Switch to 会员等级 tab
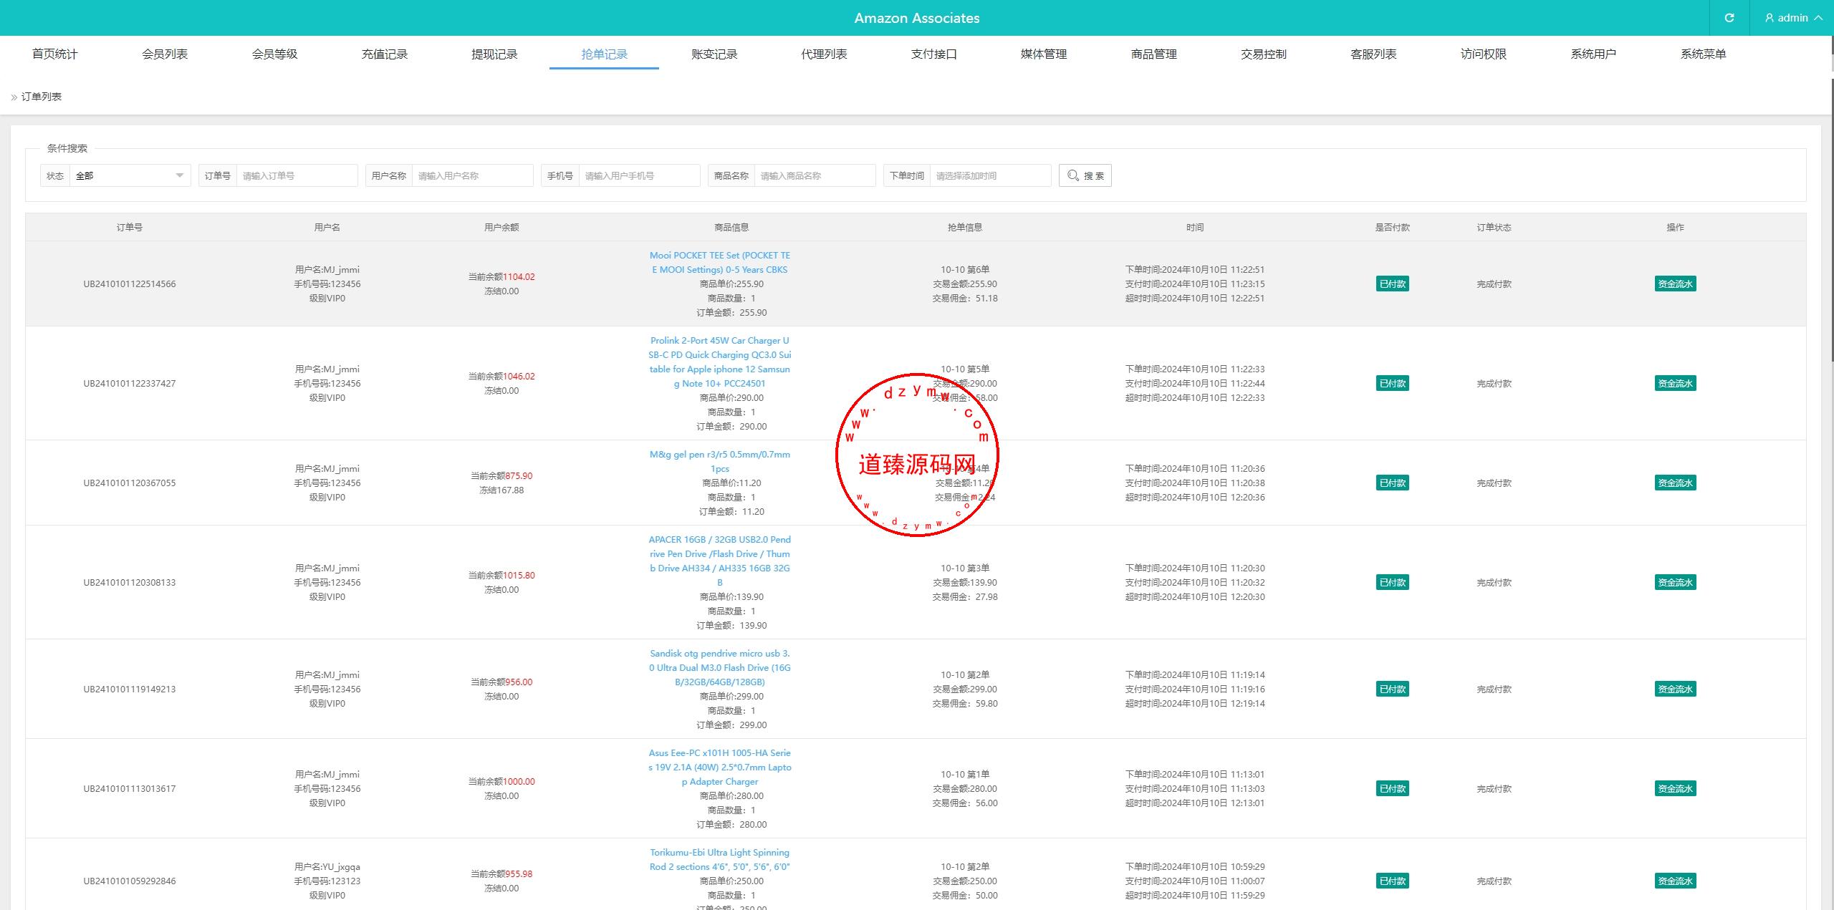This screenshot has height=910, width=1834. (x=274, y=54)
